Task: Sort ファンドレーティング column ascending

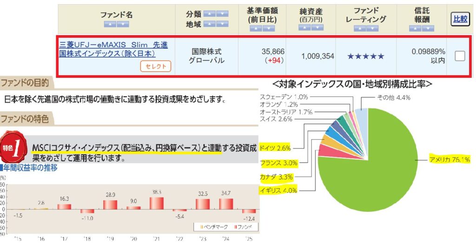Action: (x=360, y=28)
